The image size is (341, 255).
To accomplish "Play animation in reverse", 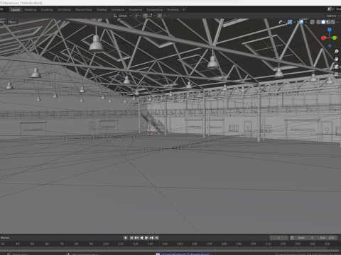I will (x=141, y=238).
